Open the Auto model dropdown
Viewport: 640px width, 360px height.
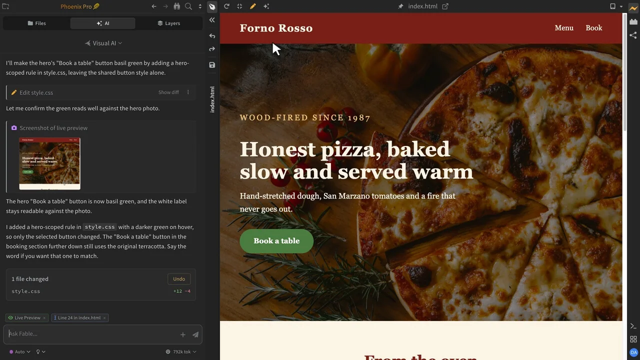(x=19, y=352)
